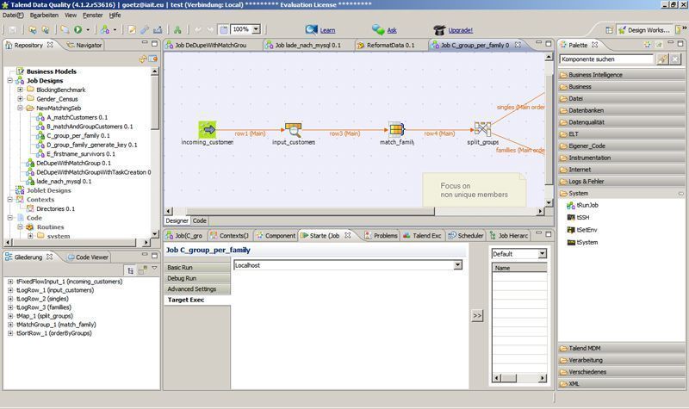689x409 pixels.
Task: Expand the BlockingBenchmark folder
Action: click(x=20, y=90)
